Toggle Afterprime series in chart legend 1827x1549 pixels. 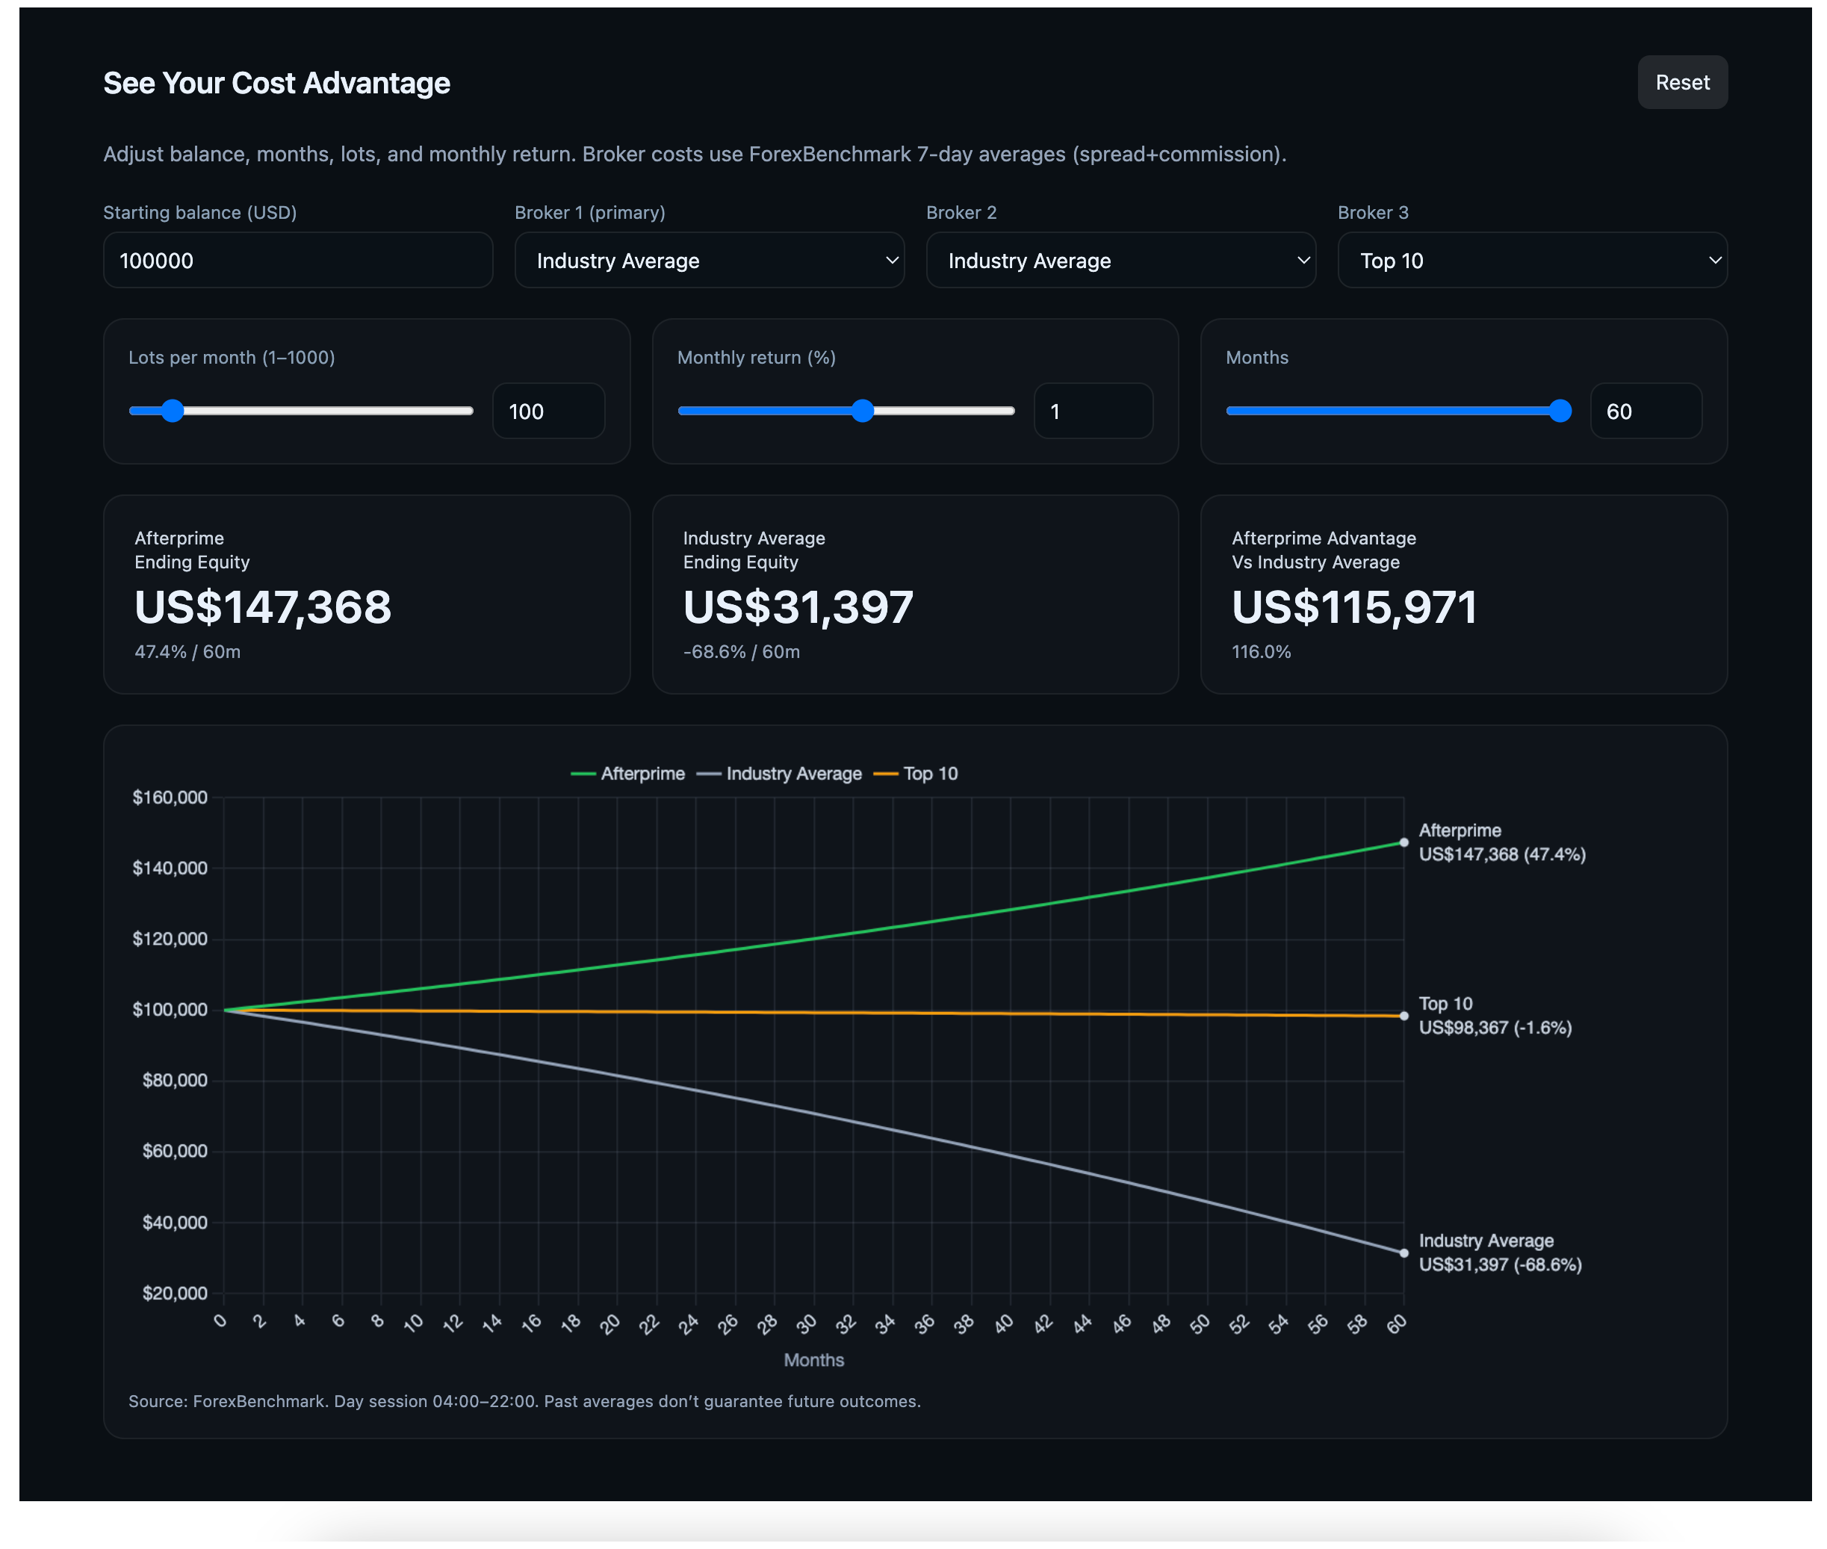click(x=627, y=774)
